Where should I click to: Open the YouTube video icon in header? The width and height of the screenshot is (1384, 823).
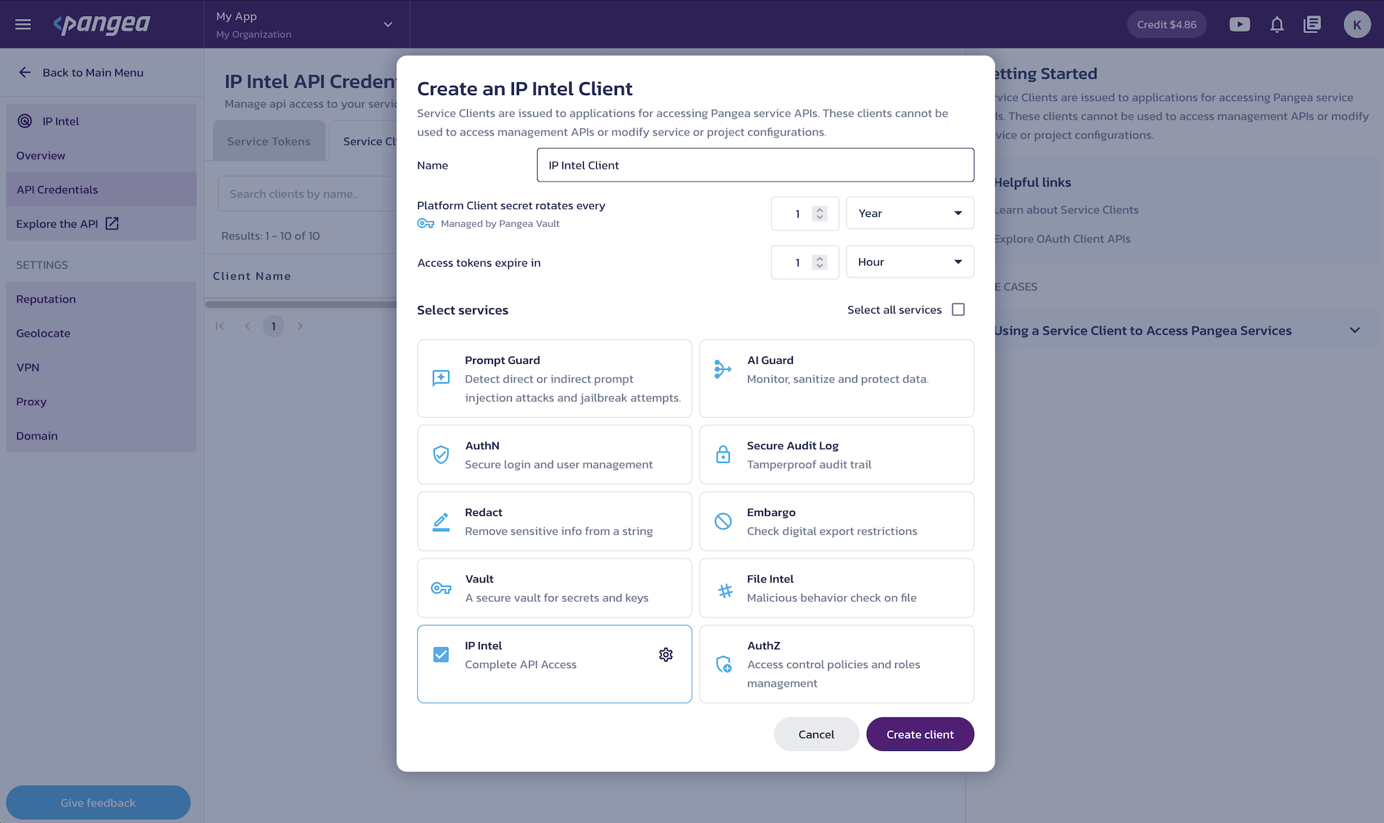pyautogui.click(x=1239, y=25)
